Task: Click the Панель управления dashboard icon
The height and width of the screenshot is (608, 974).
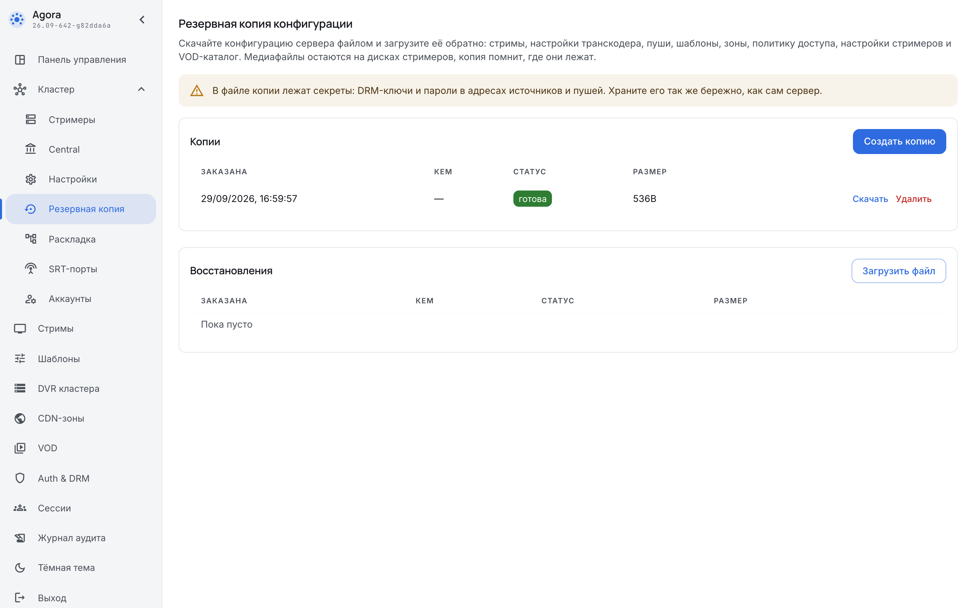Action: [20, 59]
